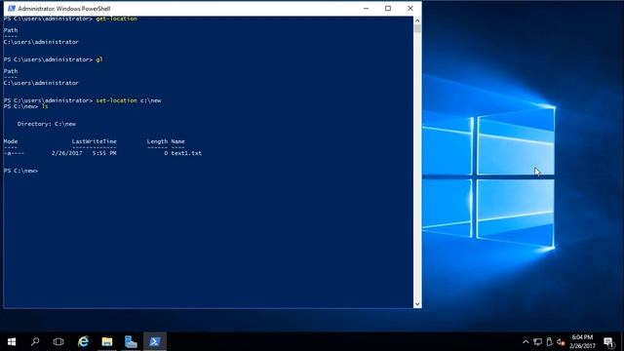Screen dimensions: 624x351
Task: Minimize the PowerShell window
Action: (x=367, y=9)
